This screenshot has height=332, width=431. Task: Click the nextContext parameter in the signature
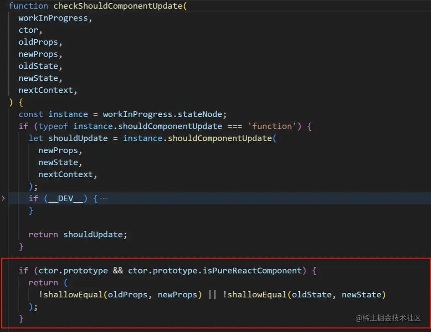point(46,90)
